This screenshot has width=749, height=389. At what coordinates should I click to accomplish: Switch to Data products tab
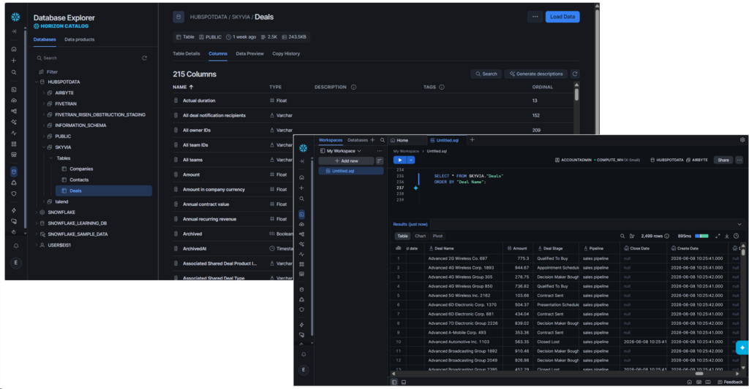coord(79,39)
